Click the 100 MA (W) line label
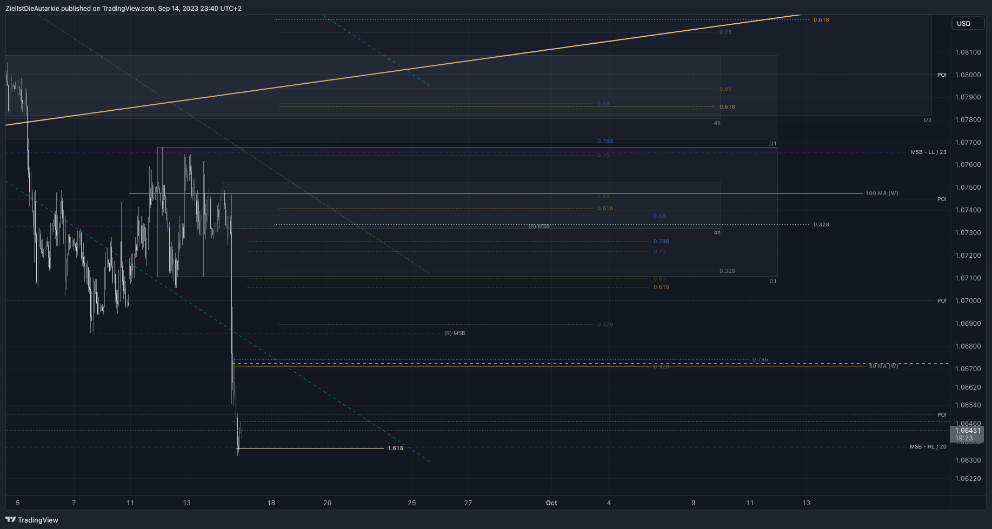 coord(882,193)
